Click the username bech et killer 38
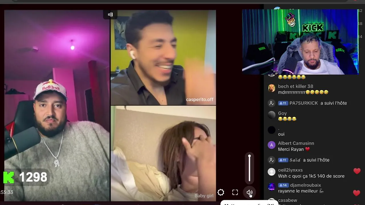 click(295, 86)
